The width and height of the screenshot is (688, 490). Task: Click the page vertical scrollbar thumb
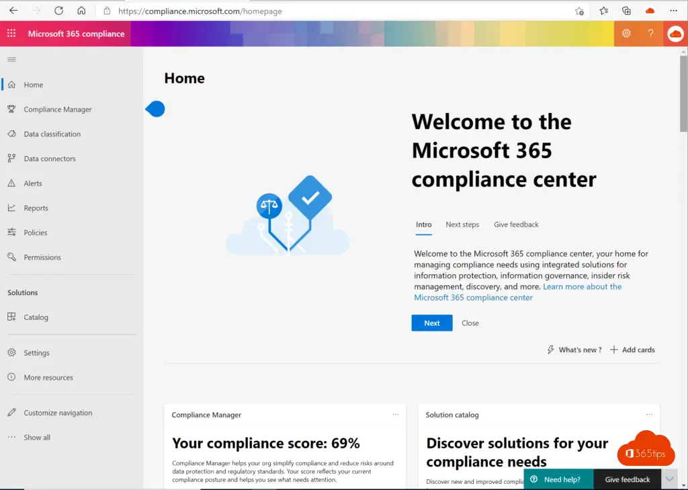pyautogui.click(x=683, y=93)
